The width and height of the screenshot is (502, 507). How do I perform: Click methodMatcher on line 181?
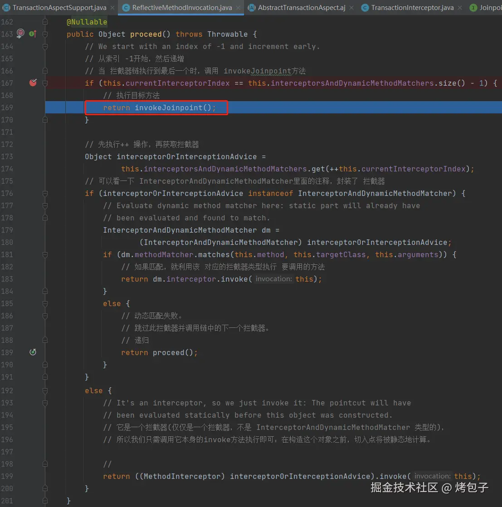point(164,255)
